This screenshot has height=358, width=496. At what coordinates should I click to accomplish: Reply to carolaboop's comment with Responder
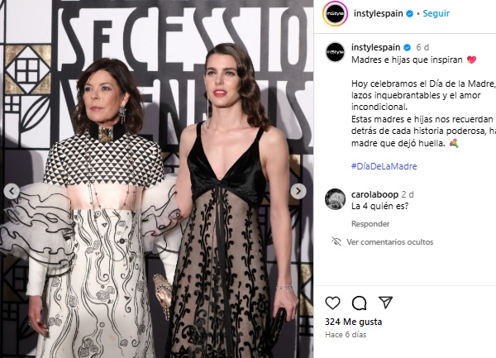coord(370,224)
